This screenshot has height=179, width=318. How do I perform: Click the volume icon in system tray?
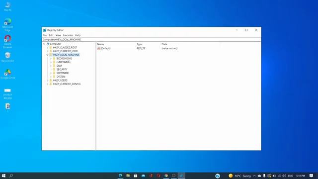284,176
